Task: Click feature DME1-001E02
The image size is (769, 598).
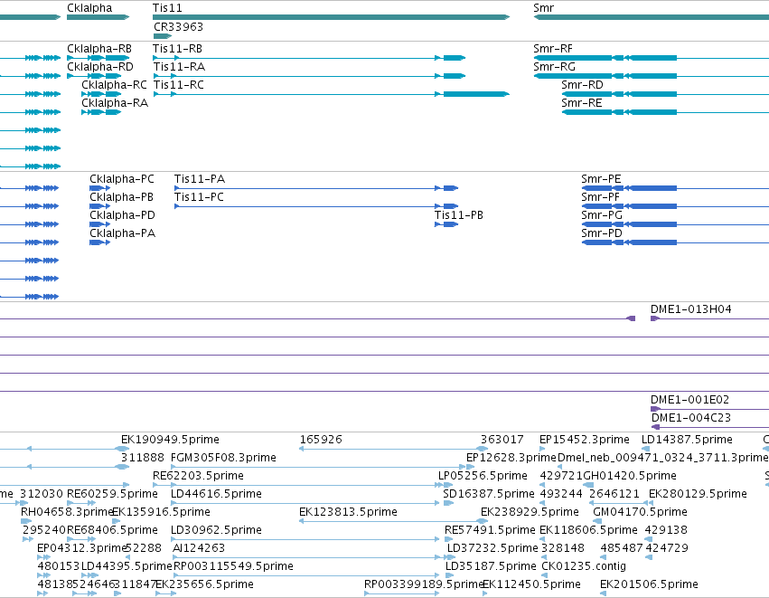Action: pyautogui.click(x=709, y=409)
